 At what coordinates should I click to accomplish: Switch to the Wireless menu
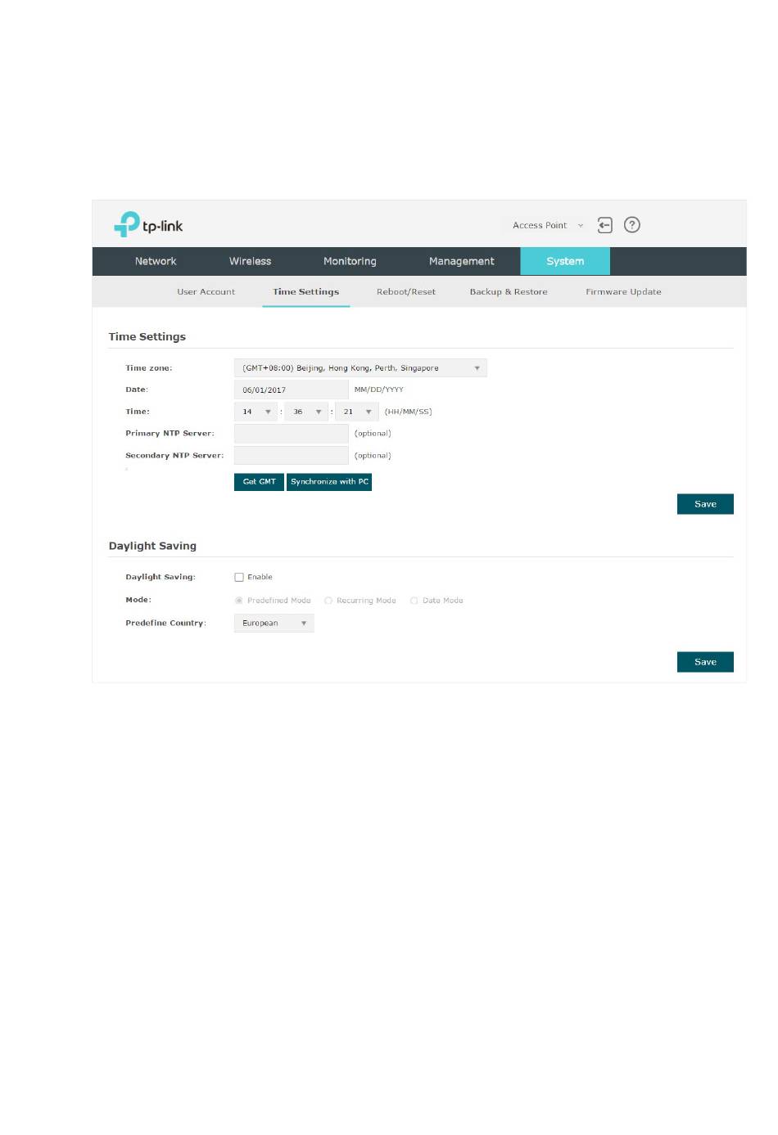coord(250,261)
